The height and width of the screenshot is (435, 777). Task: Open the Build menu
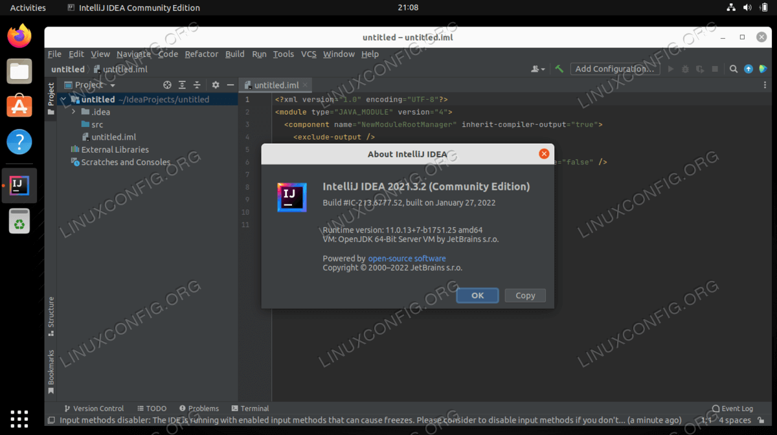(x=235, y=54)
